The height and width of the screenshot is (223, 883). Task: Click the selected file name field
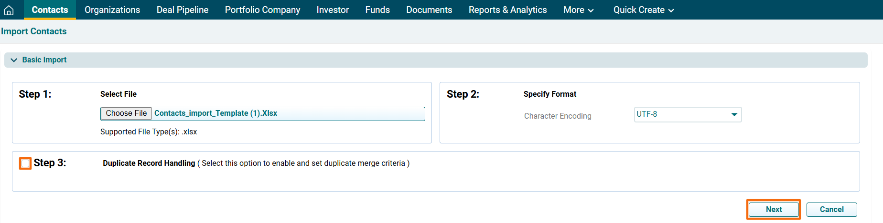pos(288,113)
